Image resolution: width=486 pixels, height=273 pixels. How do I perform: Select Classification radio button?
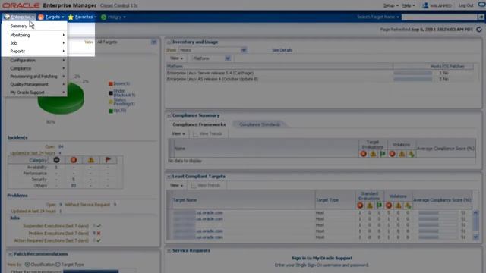(27, 265)
